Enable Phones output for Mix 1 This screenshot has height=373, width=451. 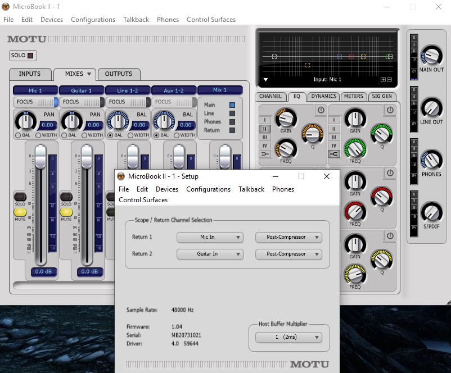click(232, 121)
